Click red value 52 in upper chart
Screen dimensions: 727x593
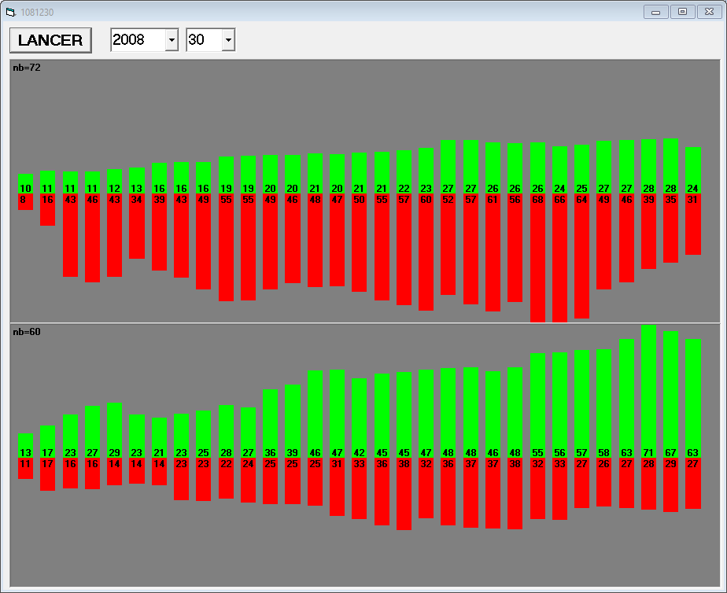click(x=448, y=200)
